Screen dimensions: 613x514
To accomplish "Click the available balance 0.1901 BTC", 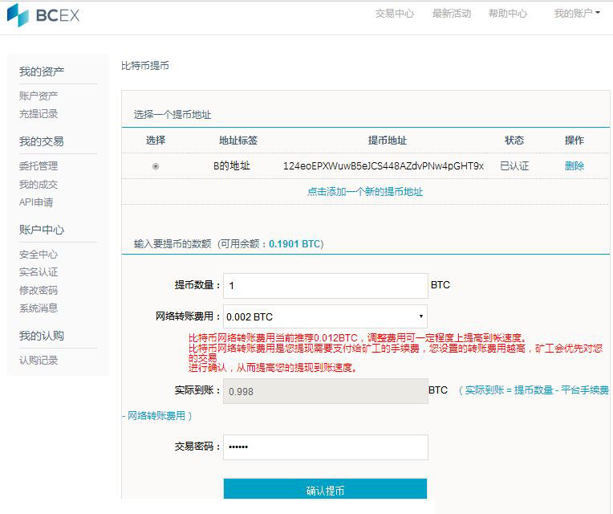I will coord(294,243).
